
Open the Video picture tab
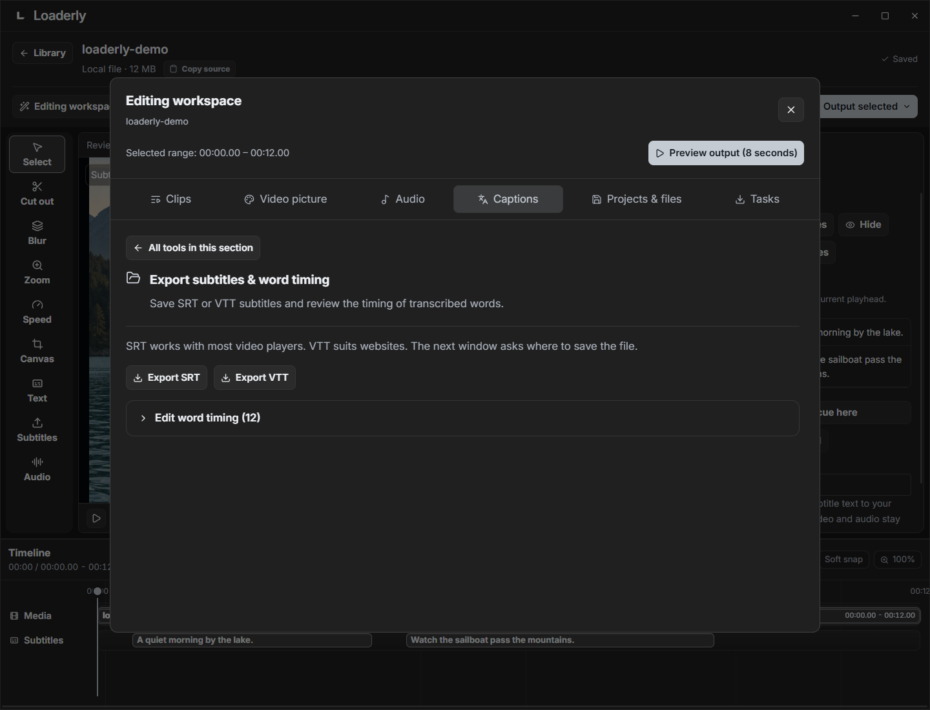(x=285, y=199)
